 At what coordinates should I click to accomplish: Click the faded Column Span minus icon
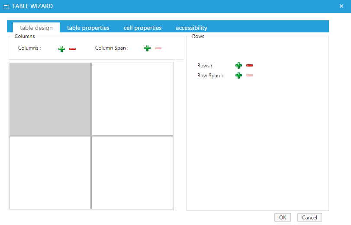click(158, 48)
